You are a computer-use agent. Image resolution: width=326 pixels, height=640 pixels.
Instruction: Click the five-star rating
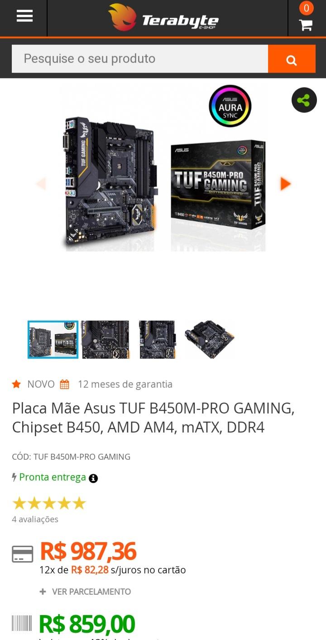point(49,503)
